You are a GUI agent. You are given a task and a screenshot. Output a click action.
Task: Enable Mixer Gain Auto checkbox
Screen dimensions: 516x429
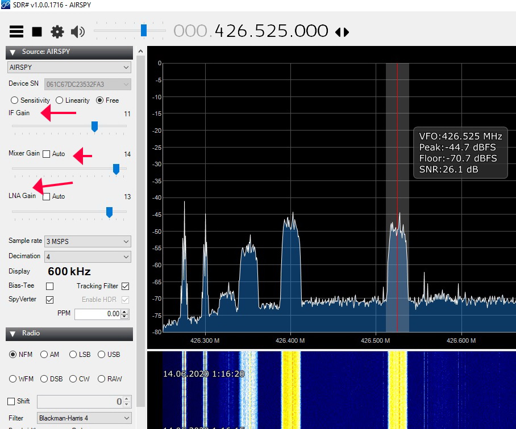(47, 154)
